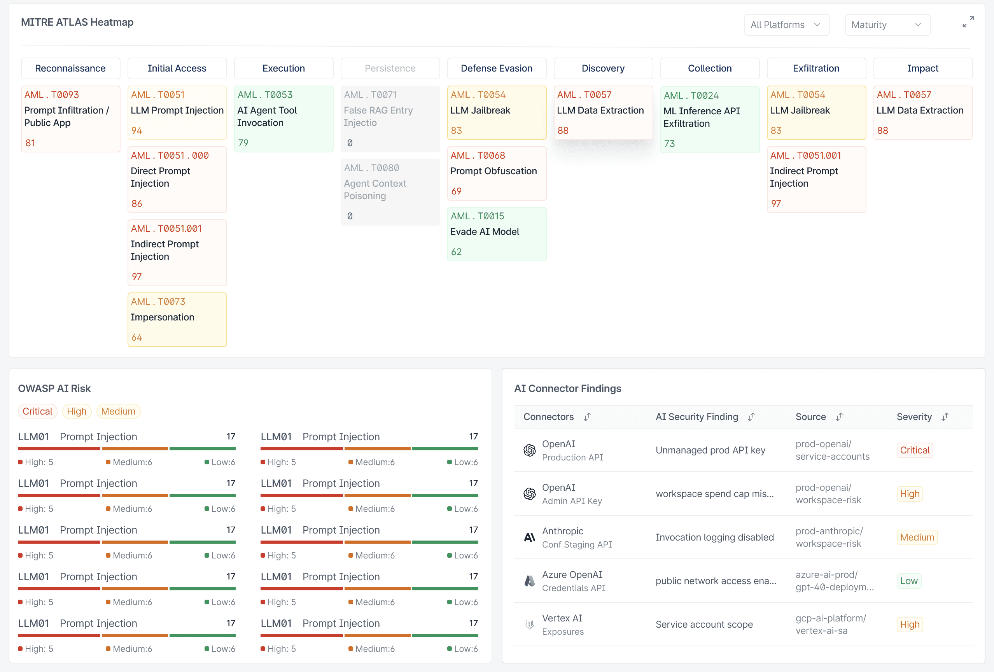Click the High severity badge in Vertex AI row
Image resolution: width=994 pixels, height=672 pixels.
pos(909,625)
